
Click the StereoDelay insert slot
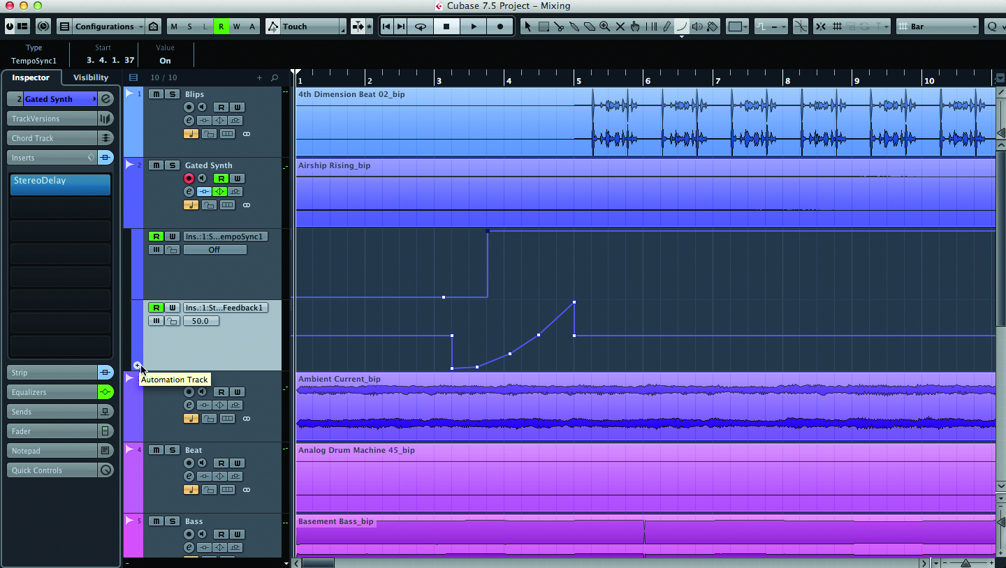(59, 184)
